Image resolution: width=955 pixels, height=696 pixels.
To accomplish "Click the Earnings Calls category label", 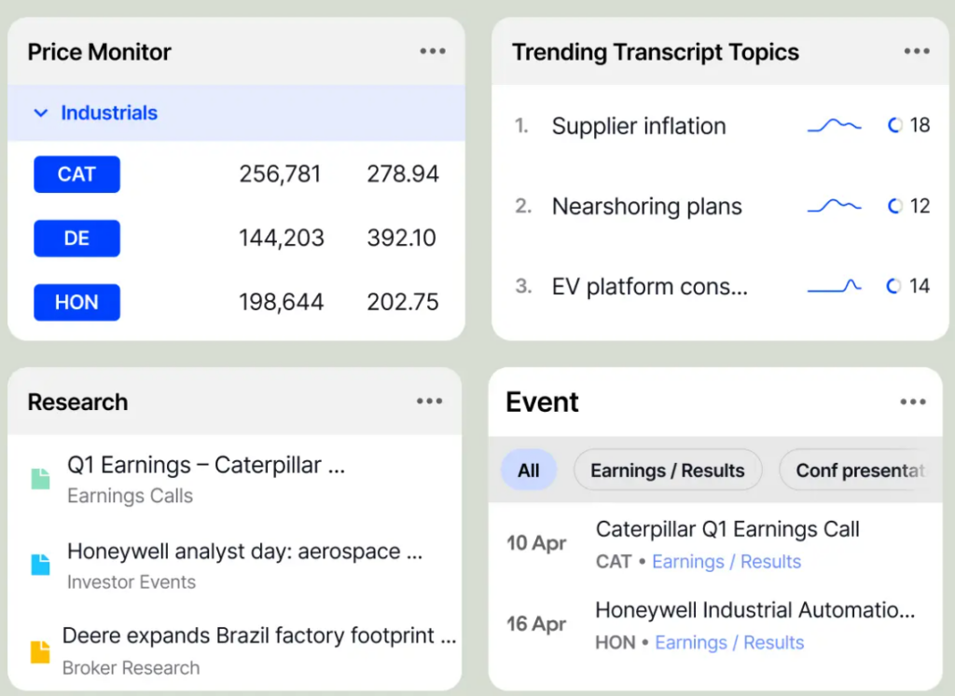I will click(x=130, y=496).
